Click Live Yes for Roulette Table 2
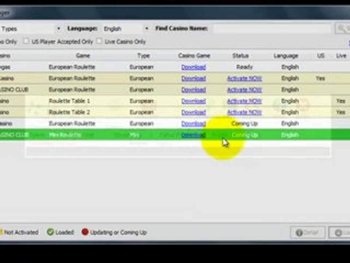This screenshot has width=350, height=263. (x=341, y=112)
